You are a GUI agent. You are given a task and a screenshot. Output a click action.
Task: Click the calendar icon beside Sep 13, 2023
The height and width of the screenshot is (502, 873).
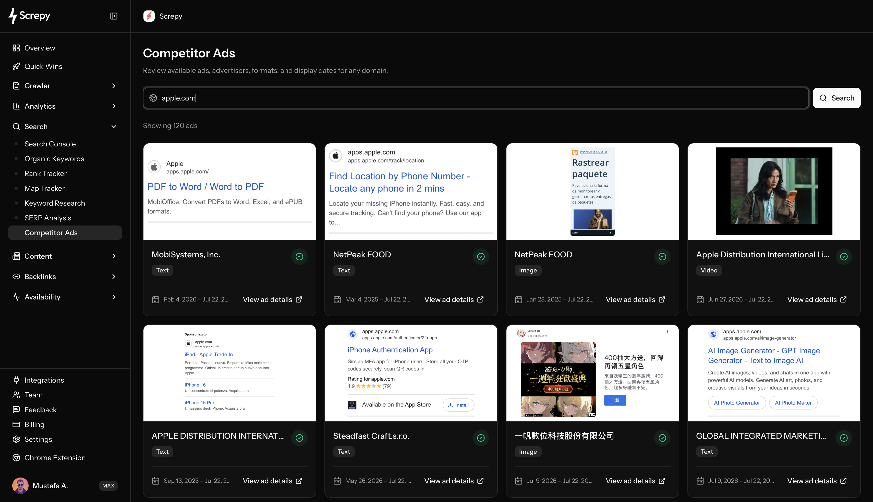pos(155,481)
